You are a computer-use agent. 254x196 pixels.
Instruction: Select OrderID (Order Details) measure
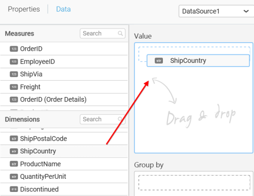click(64, 100)
